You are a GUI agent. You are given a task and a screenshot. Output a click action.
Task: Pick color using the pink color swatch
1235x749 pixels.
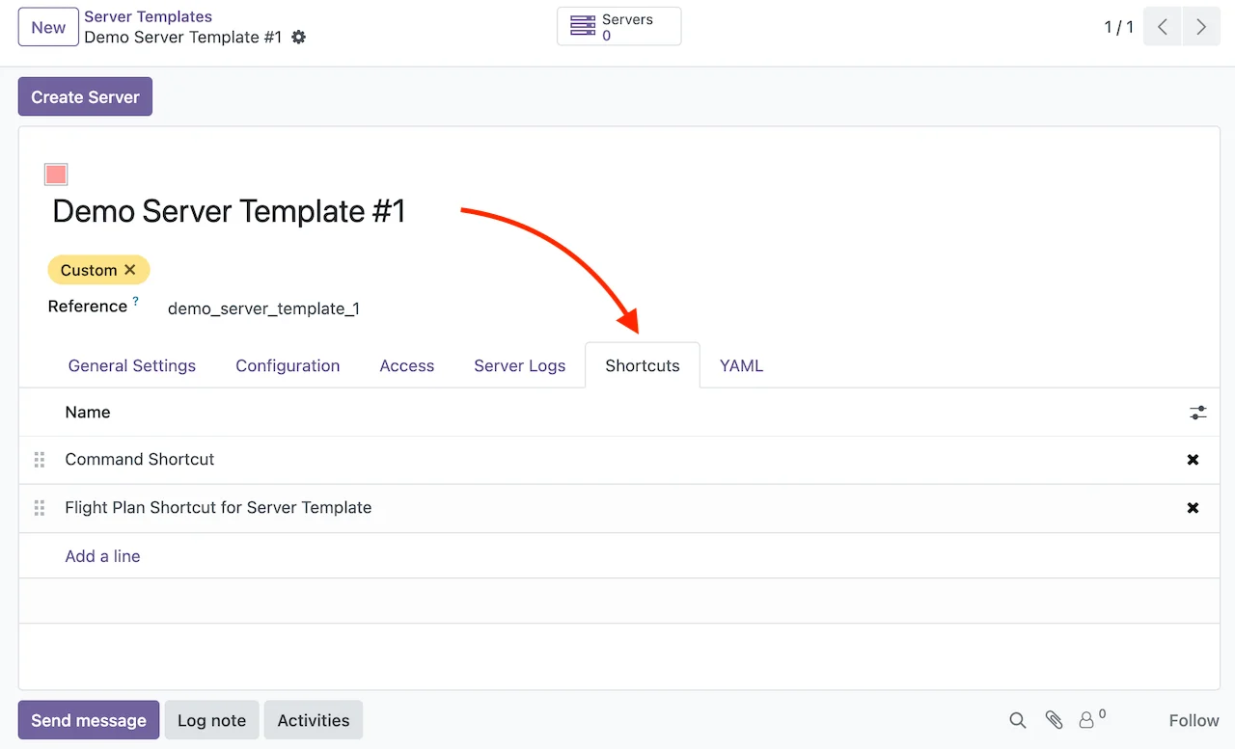pos(56,174)
